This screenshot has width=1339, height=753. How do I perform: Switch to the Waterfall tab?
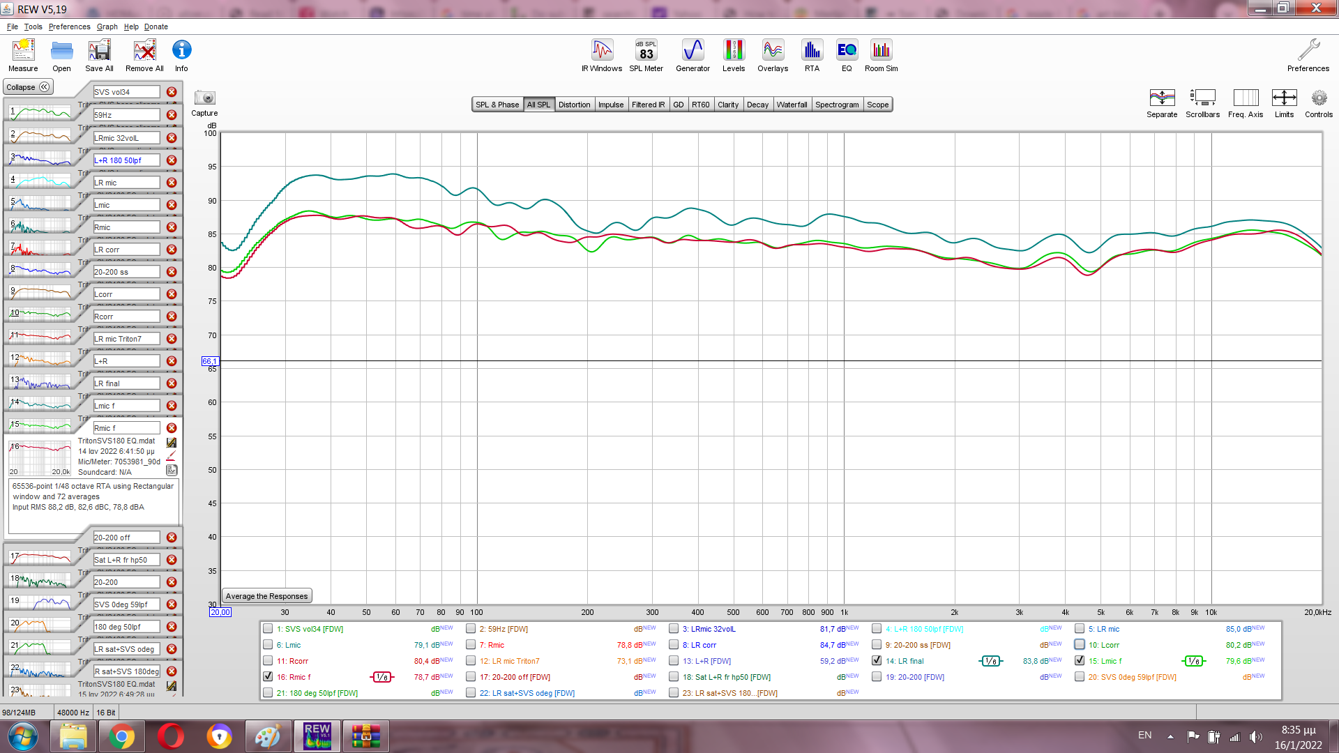coord(792,105)
